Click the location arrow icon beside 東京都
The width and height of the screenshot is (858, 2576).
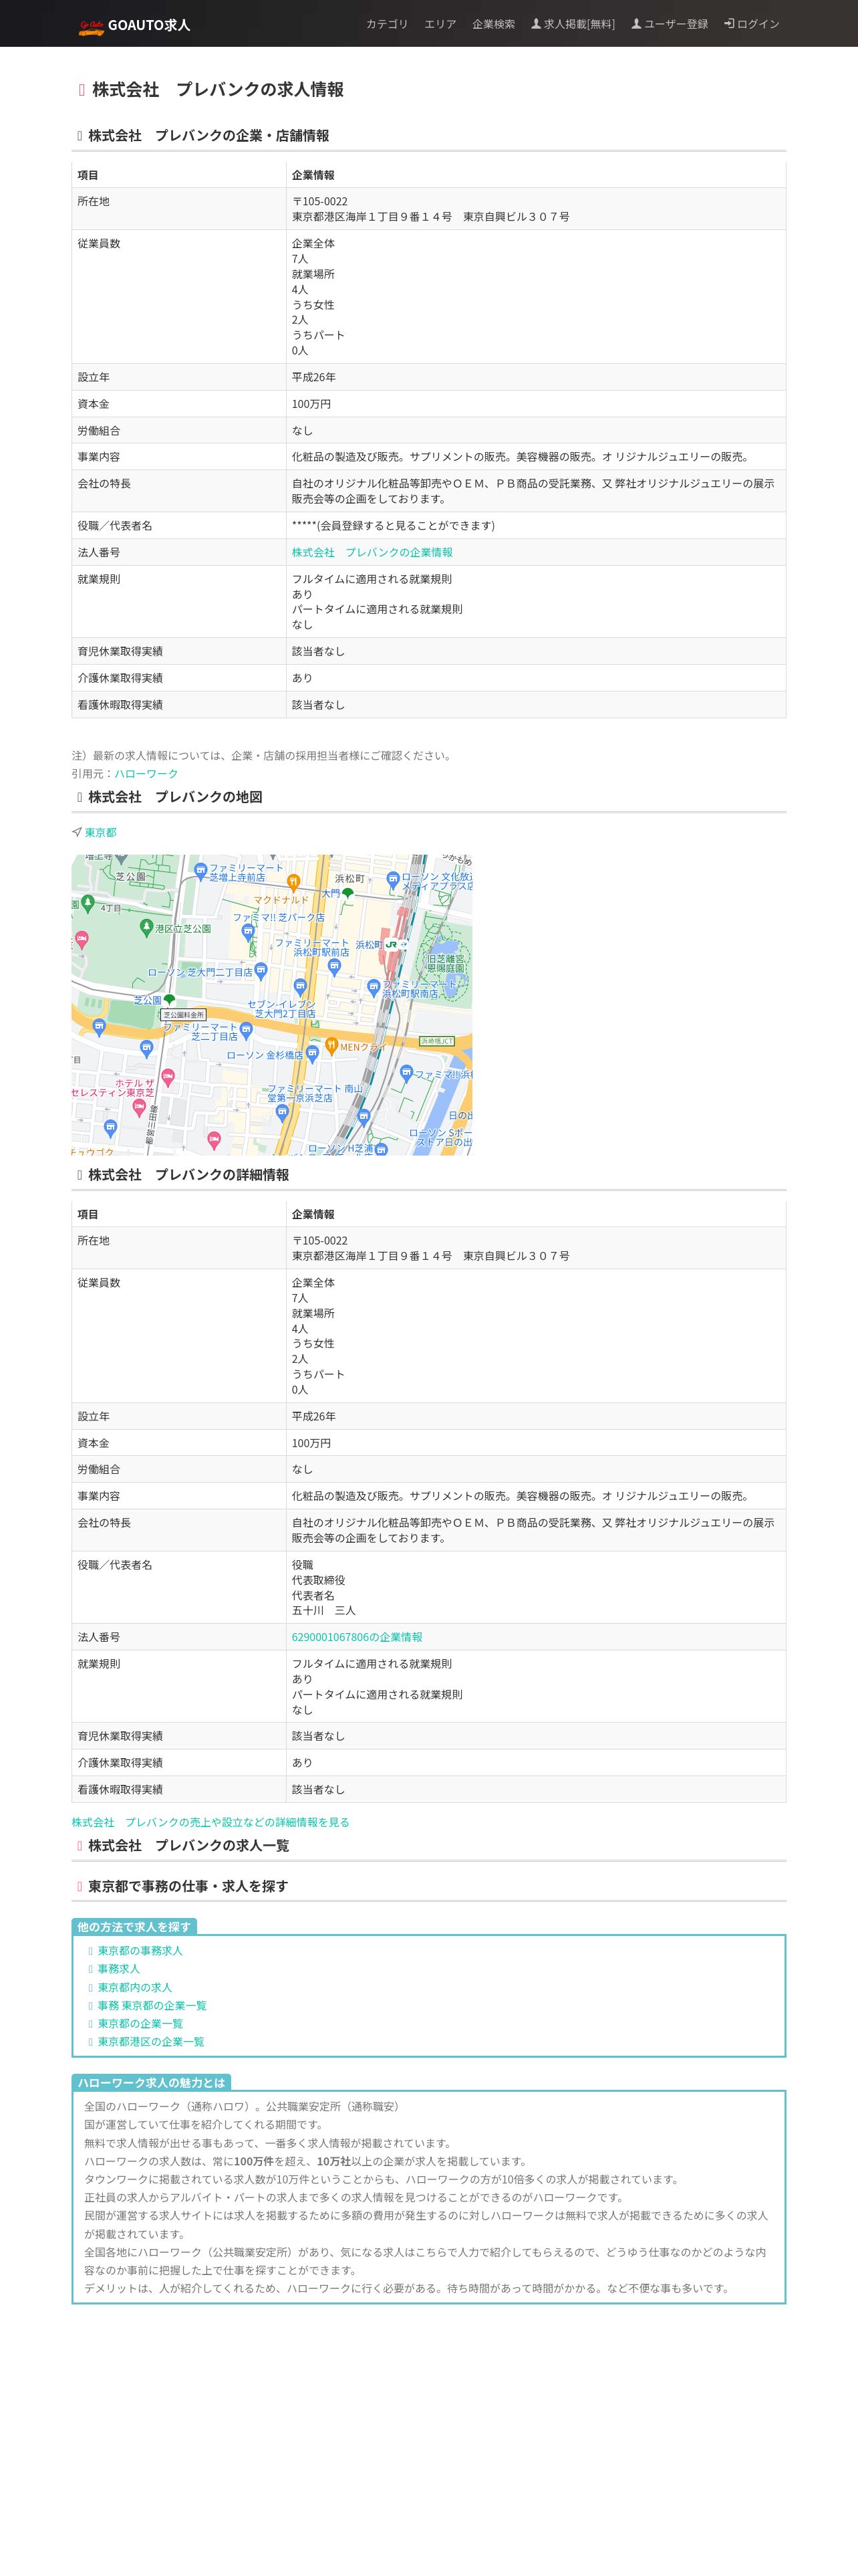coord(77,832)
